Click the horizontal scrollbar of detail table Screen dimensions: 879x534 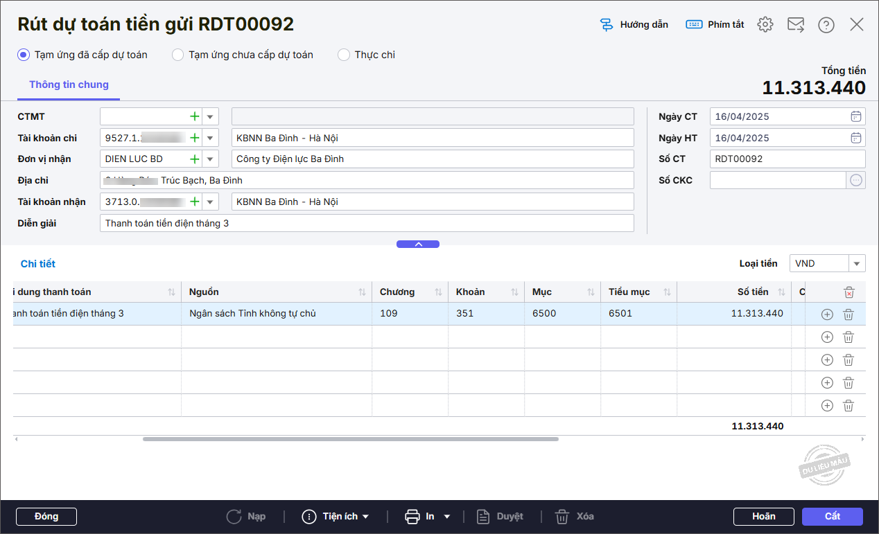[x=350, y=439]
